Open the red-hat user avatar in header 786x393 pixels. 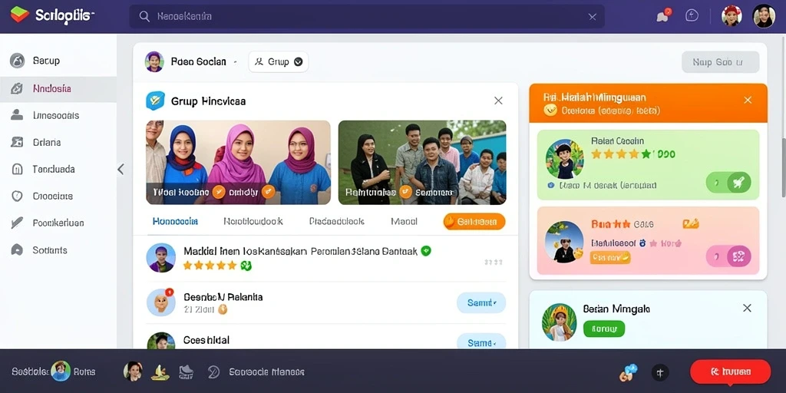pyautogui.click(x=732, y=16)
